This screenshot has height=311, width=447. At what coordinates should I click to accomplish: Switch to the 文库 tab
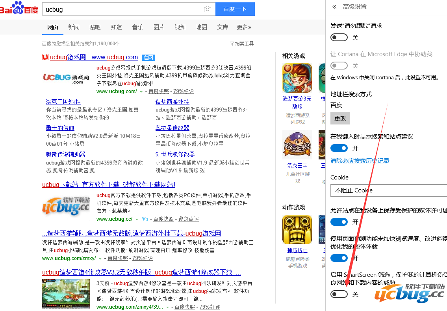[x=223, y=27]
